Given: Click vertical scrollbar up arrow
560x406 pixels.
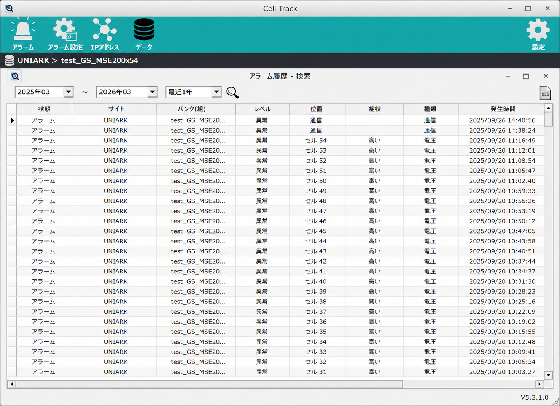Looking at the screenshot, I should pyautogui.click(x=548, y=108).
